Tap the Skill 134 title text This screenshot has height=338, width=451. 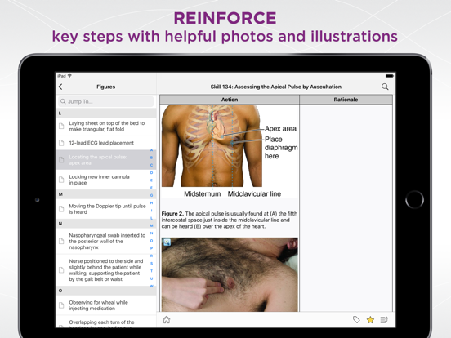pos(276,87)
